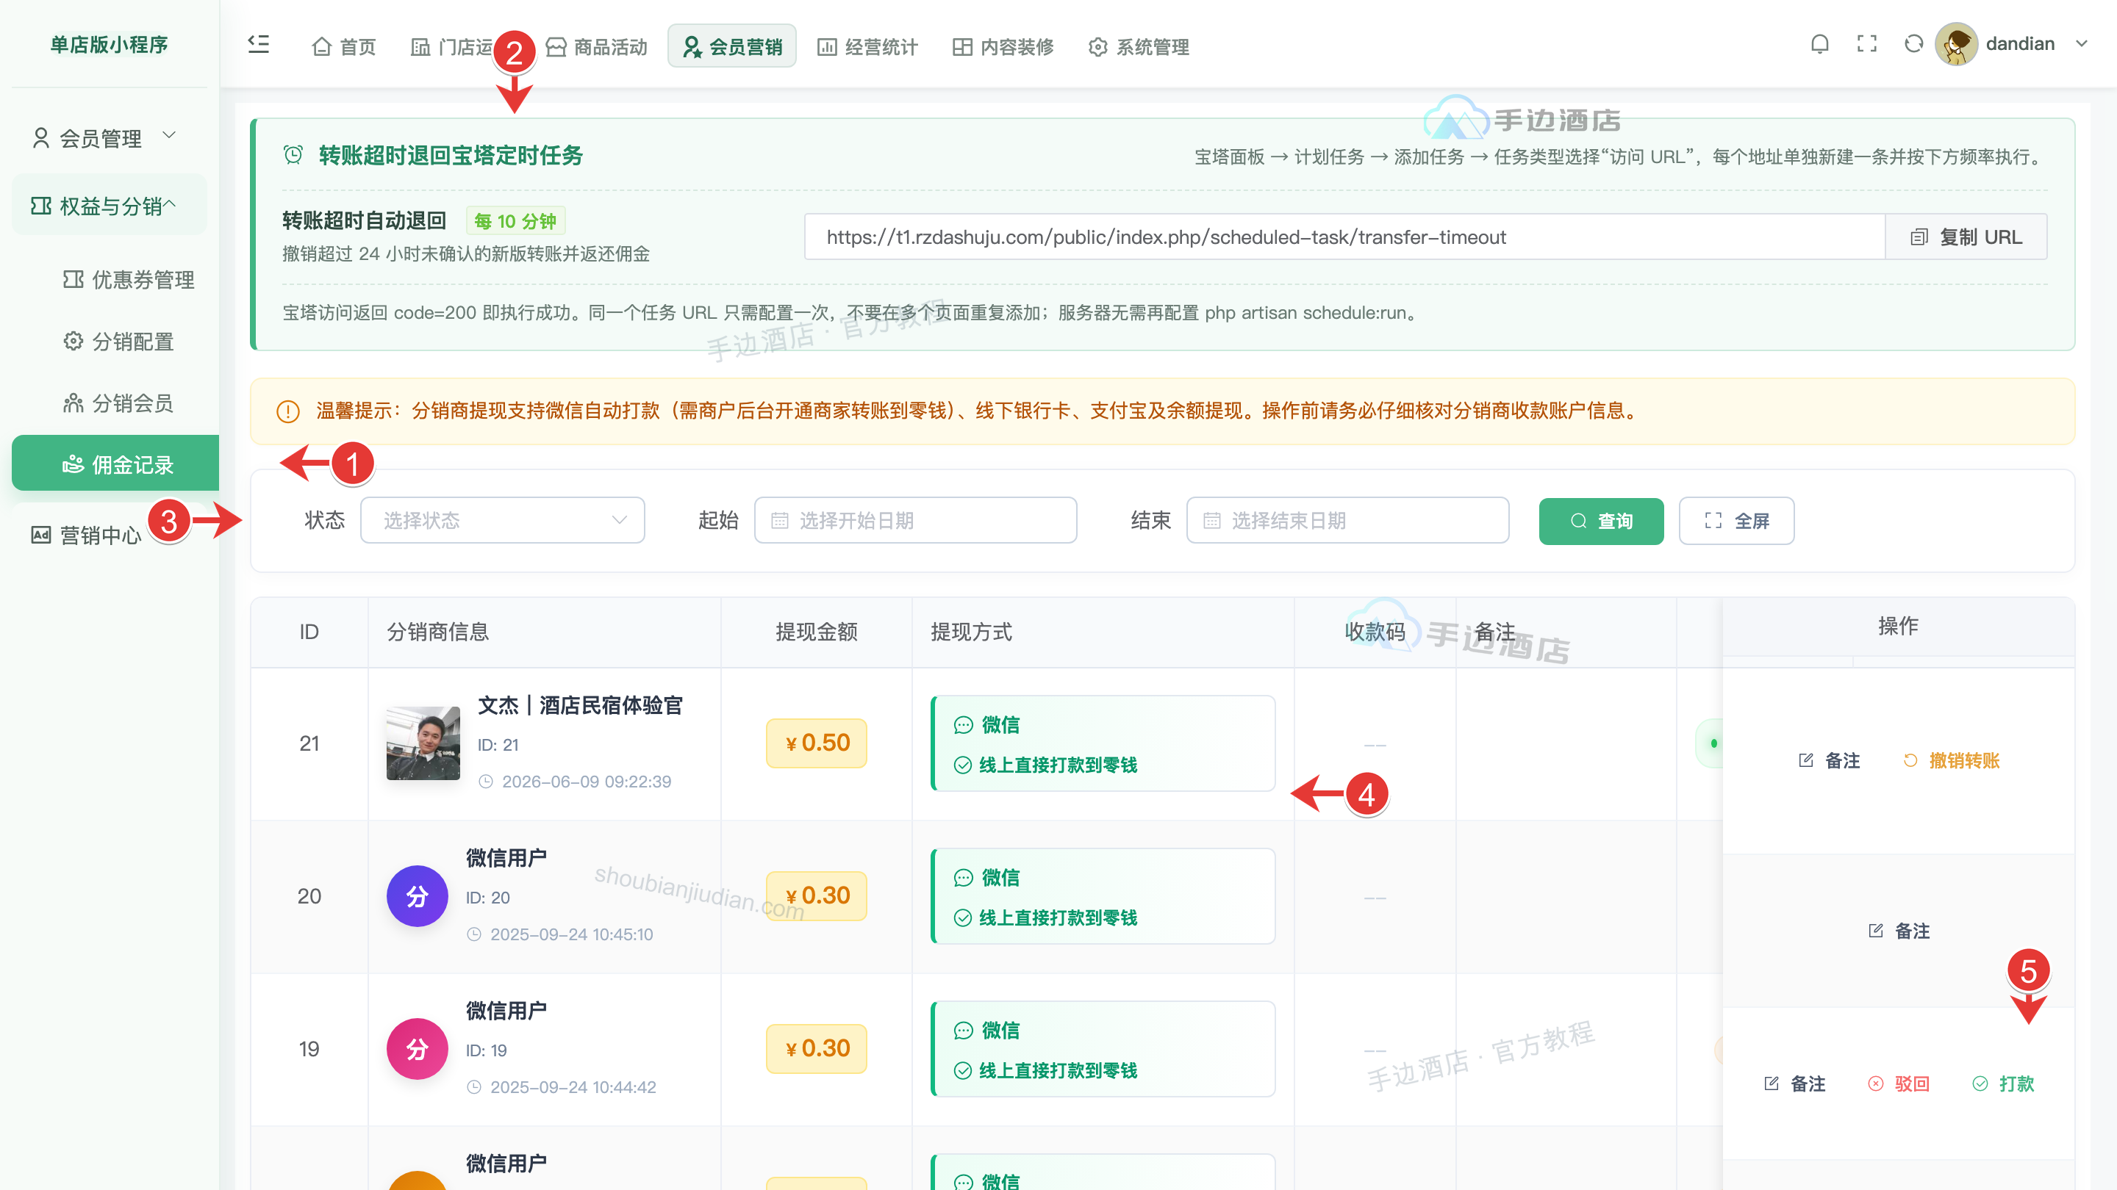Open 分销会员 in sidebar
2117x1190 pixels.
[118, 403]
